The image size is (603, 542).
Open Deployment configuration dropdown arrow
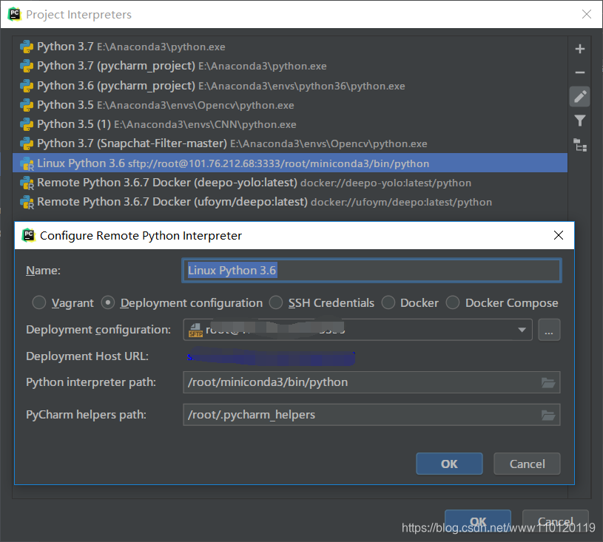point(522,330)
